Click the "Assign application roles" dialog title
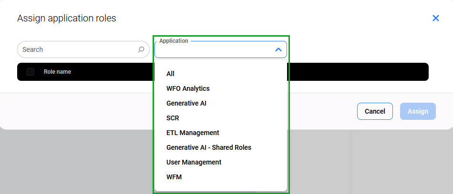 66,19
